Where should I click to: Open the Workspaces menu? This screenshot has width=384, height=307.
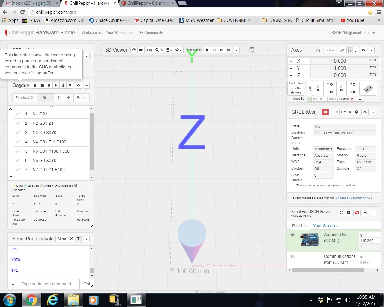coord(91,33)
